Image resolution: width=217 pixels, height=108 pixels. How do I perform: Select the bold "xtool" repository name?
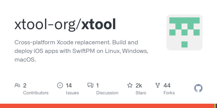pyautogui.click(x=99, y=25)
